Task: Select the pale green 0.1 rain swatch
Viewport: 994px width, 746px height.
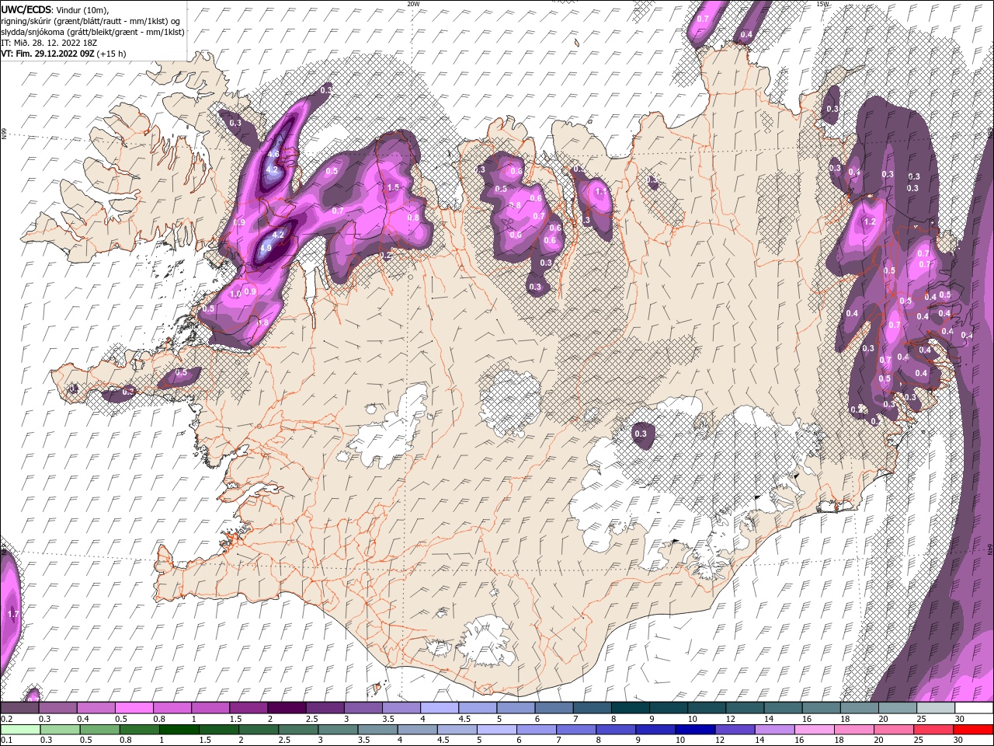Action: [20, 730]
